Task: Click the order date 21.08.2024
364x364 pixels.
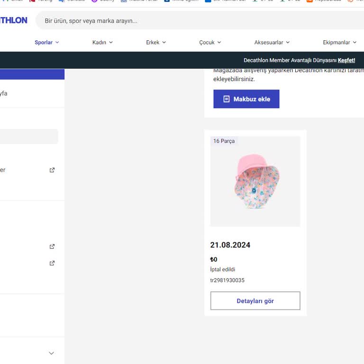Action: (230, 245)
